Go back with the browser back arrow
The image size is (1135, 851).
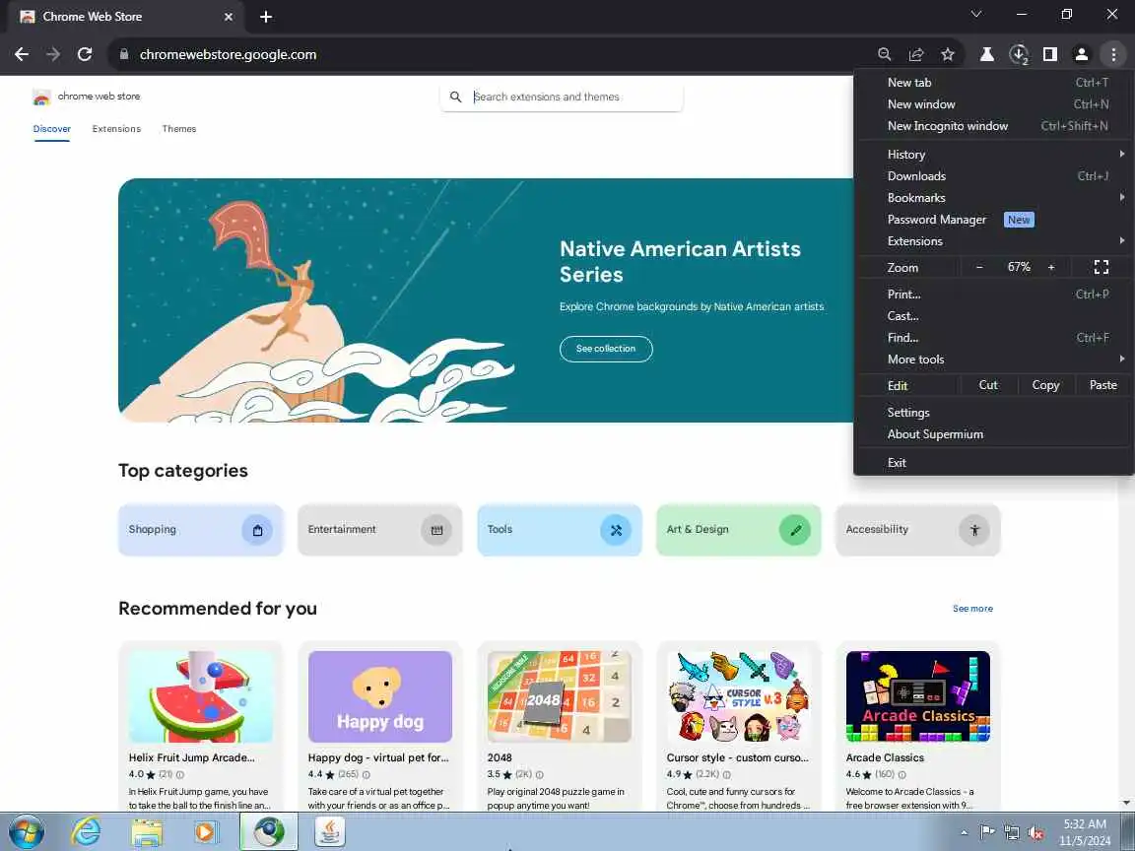[x=22, y=54]
